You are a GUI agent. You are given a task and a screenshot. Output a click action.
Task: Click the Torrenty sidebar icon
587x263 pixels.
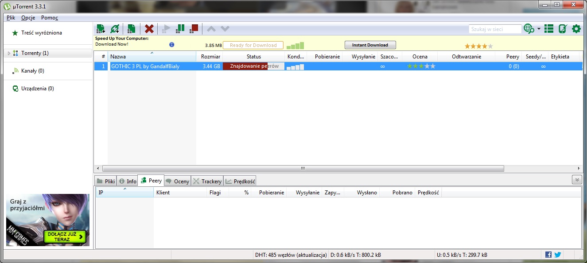click(x=16, y=53)
